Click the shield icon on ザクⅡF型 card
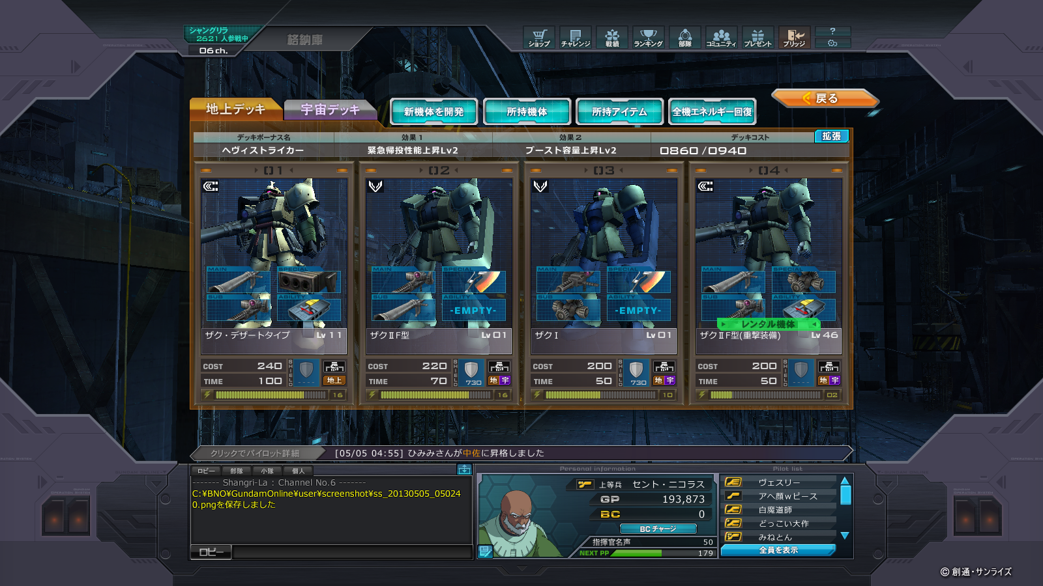The width and height of the screenshot is (1043, 586). click(472, 373)
